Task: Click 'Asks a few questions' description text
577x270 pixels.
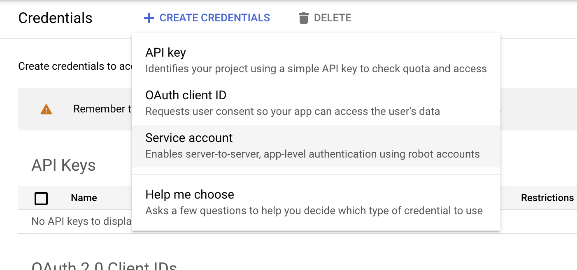Action: (x=314, y=211)
